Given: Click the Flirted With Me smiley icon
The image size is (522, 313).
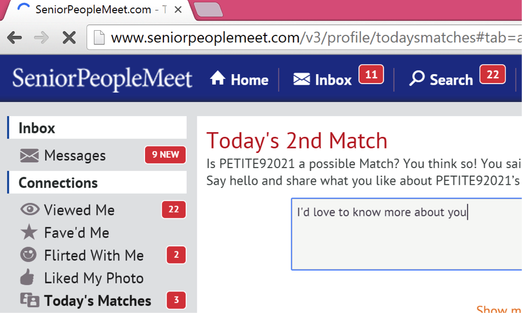Looking at the screenshot, I should pos(28,255).
